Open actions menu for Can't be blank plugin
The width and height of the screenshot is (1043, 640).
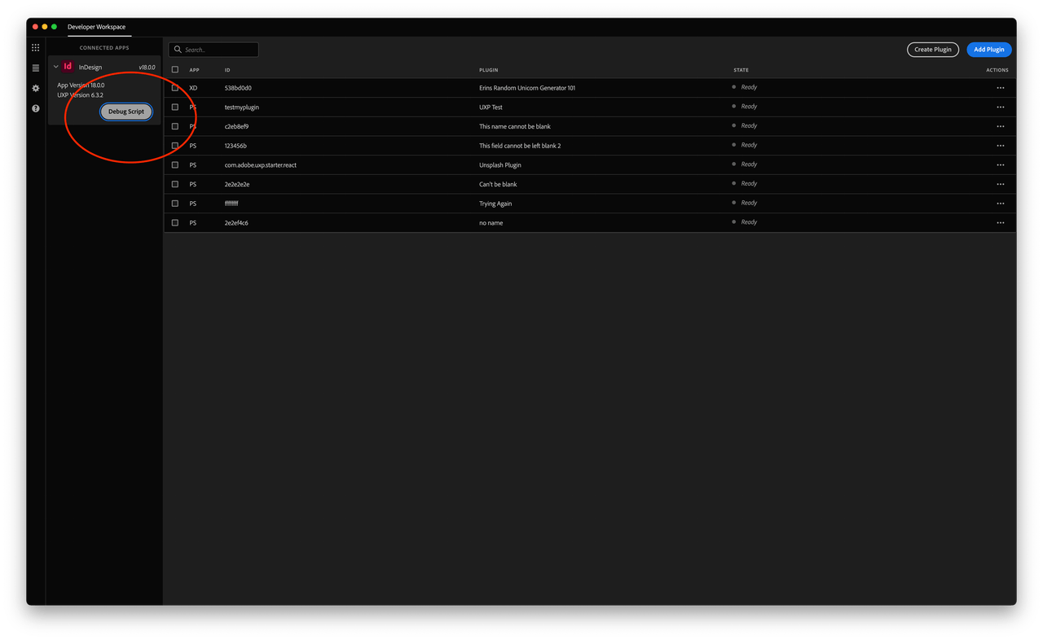[x=1001, y=184]
